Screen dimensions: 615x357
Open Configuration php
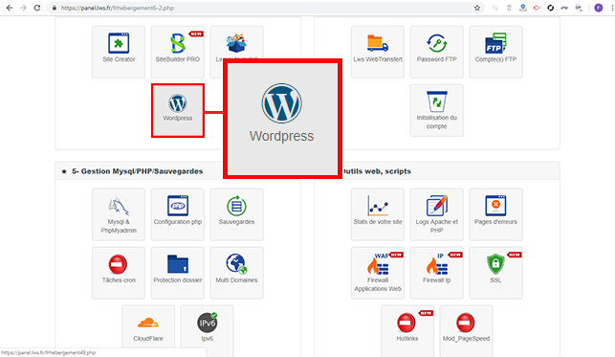click(178, 214)
